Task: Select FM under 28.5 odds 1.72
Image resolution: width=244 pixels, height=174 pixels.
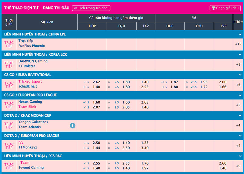Action: point(204,87)
